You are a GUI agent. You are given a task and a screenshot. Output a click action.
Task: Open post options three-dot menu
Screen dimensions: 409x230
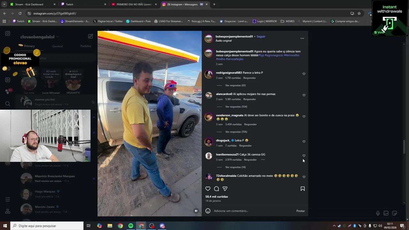302,38
